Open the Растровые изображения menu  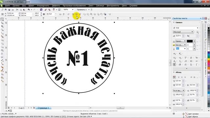click(74, 6)
